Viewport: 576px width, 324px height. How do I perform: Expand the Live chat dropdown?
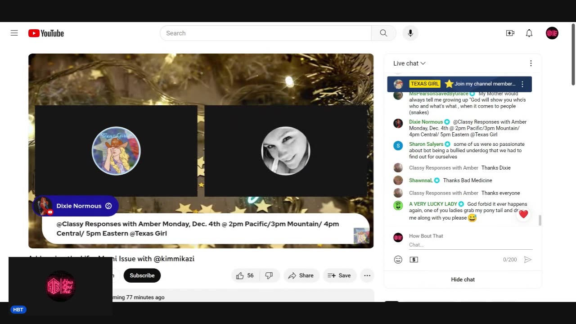click(x=409, y=63)
